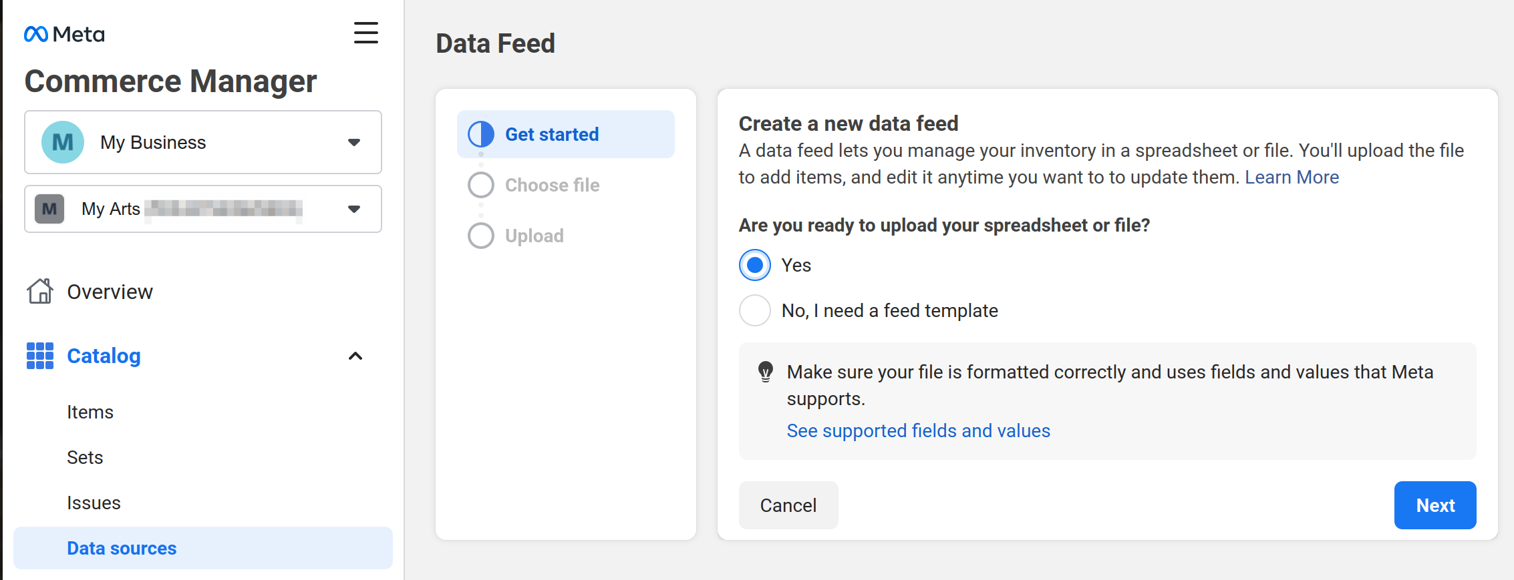Viewport: 1514px width, 580px height.
Task: Click the 'Commerce Manager' title
Action: click(x=170, y=81)
